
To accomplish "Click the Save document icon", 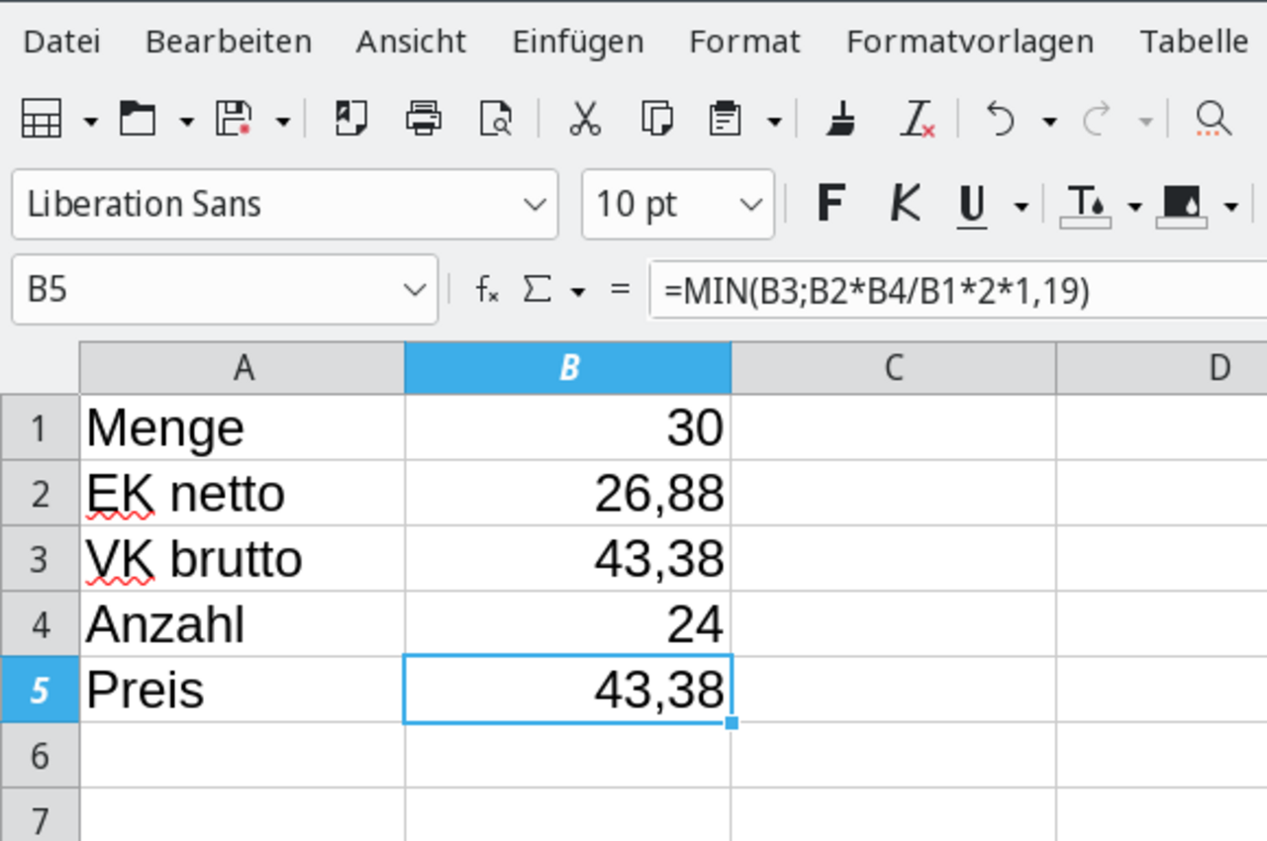I will pos(234,120).
